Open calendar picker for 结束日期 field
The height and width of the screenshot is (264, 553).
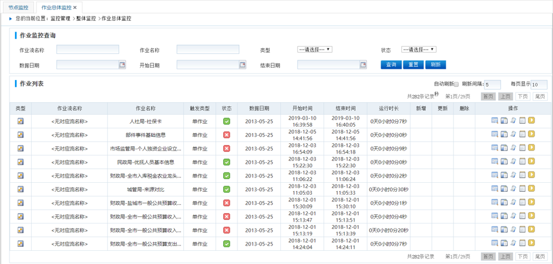click(x=363, y=65)
